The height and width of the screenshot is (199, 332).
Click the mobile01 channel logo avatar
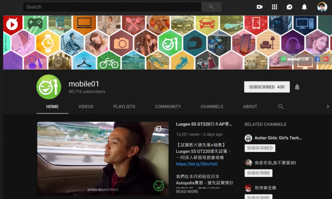(49, 87)
